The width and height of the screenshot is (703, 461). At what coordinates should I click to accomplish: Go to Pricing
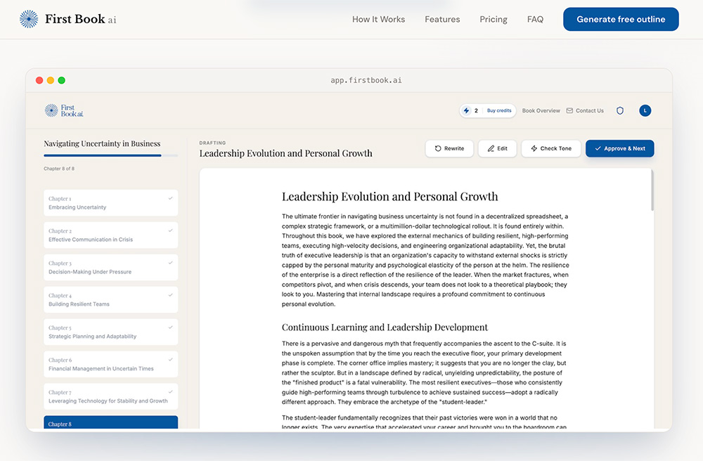[x=494, y=19]
